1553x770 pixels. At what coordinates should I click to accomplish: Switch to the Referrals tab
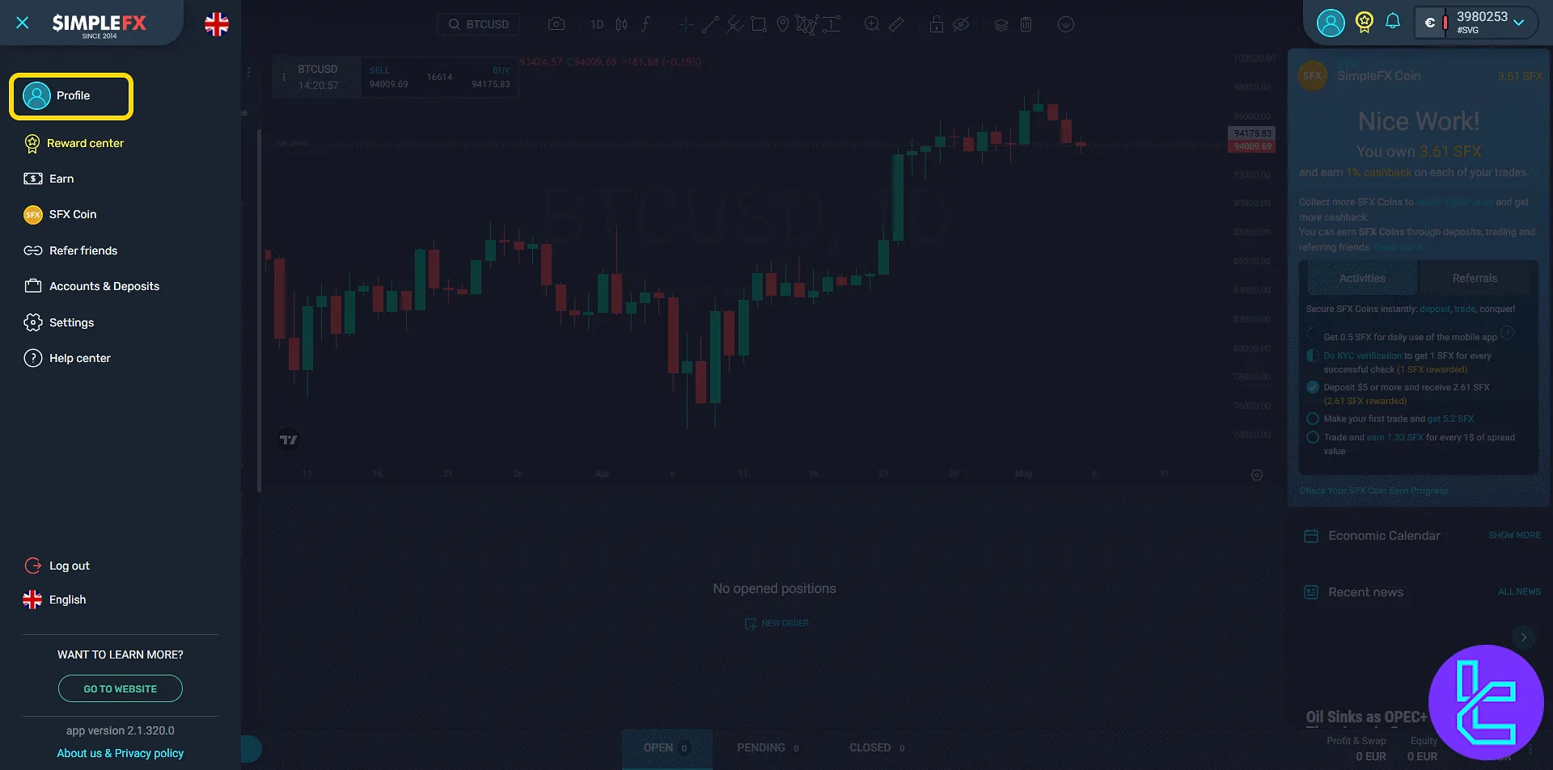[1475, 278]
